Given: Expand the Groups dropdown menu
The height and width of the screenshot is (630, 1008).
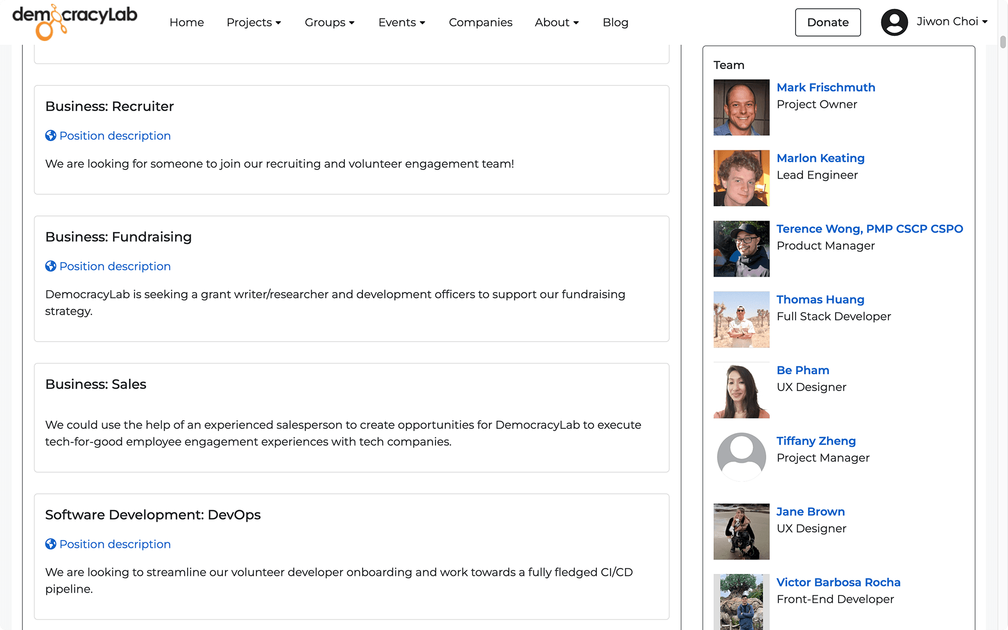Looking at the screenshot, I should 329,22.
